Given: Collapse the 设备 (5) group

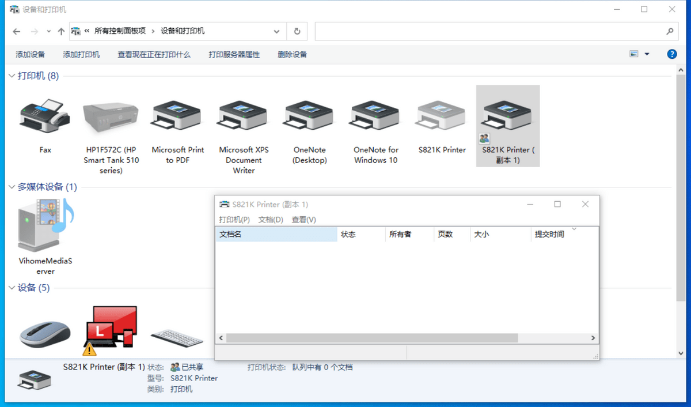Looking at the screenshot, I should pyautogui.click(x=12, y=288).
